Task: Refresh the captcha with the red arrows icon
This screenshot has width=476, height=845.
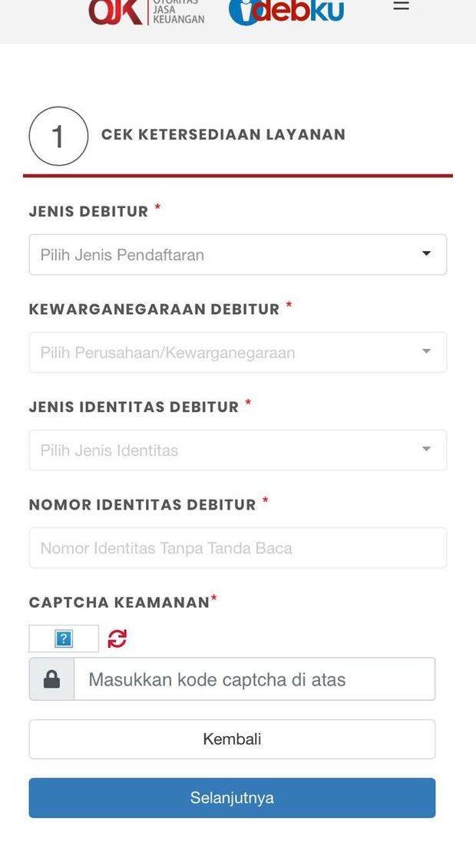Action: tap(117, 639)
